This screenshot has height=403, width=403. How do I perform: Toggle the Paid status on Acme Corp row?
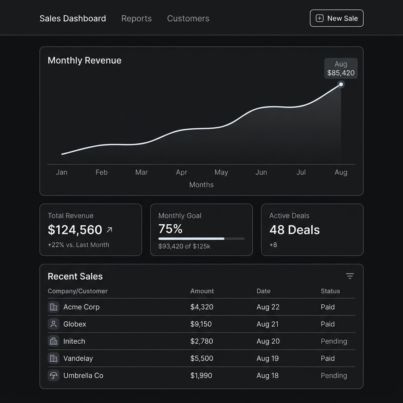pos(327,307)
